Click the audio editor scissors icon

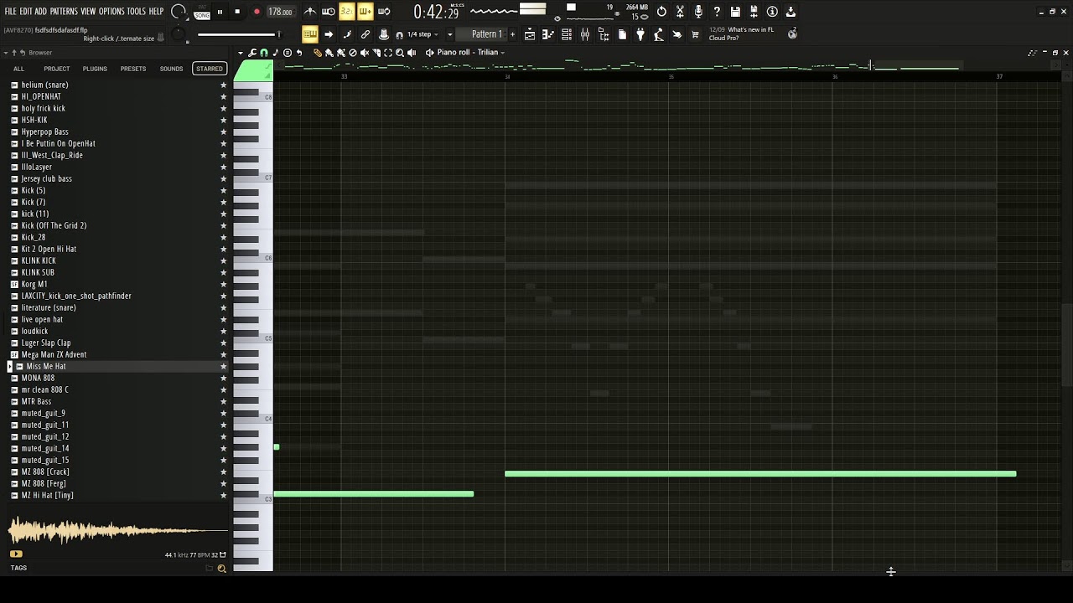click(680, 12)
